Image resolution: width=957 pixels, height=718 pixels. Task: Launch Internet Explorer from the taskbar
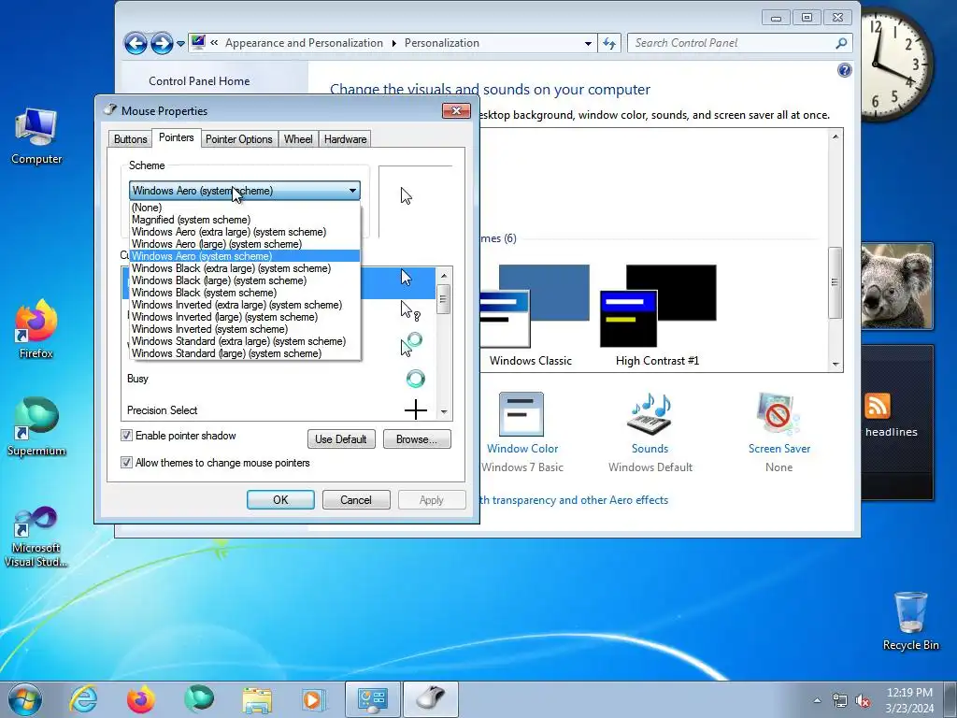(x=83, y=699)
